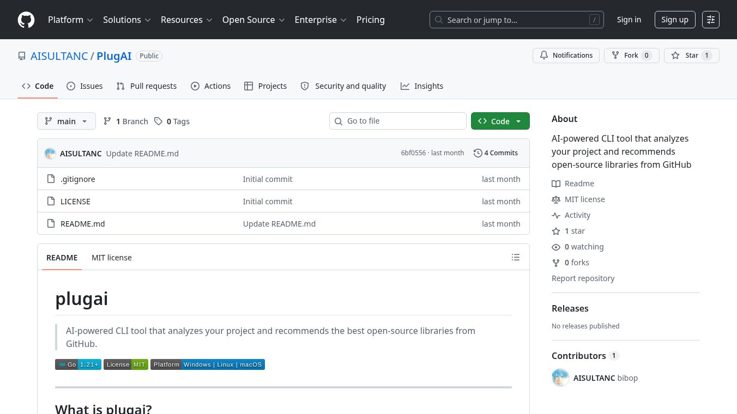Click the License MIT badge
Viewport: 737px width, 414px height.
[126, 364]
